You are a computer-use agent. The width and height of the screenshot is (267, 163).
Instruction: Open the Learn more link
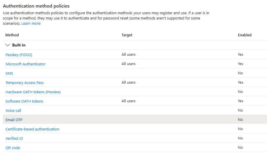(31, 24)
